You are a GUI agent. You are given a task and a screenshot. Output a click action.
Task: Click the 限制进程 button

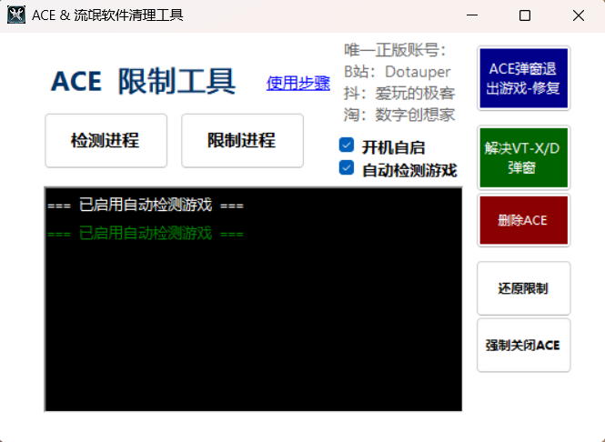[242, 141]
